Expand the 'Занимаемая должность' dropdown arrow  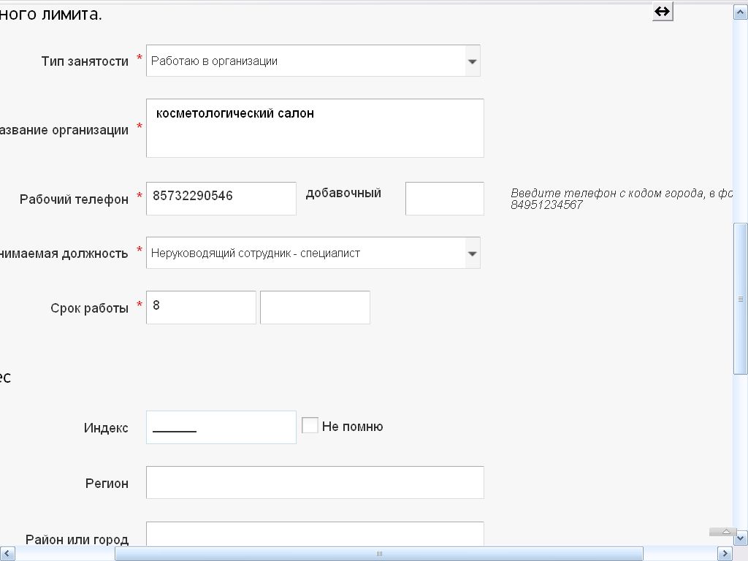[472, 253]
